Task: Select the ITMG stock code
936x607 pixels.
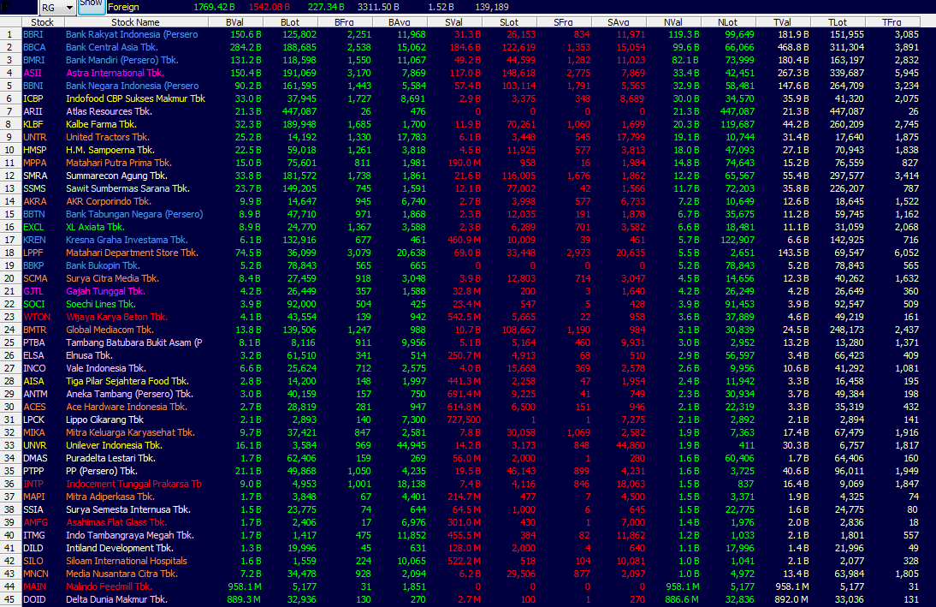Action: point(34,535)
